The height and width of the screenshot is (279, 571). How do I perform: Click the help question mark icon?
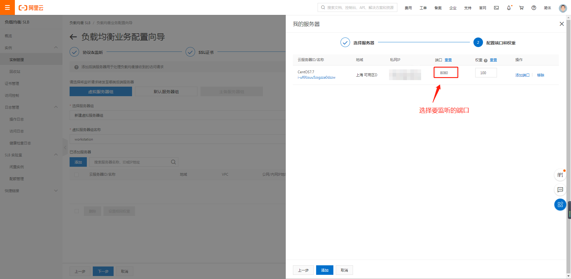tap(534, 8)
